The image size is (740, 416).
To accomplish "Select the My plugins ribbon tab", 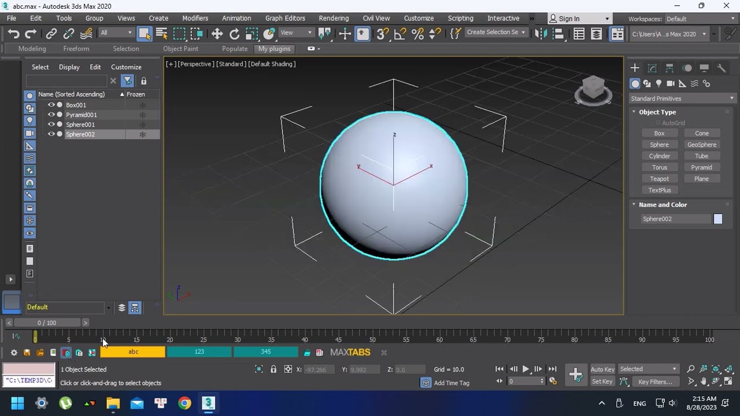I will point(275,49).
